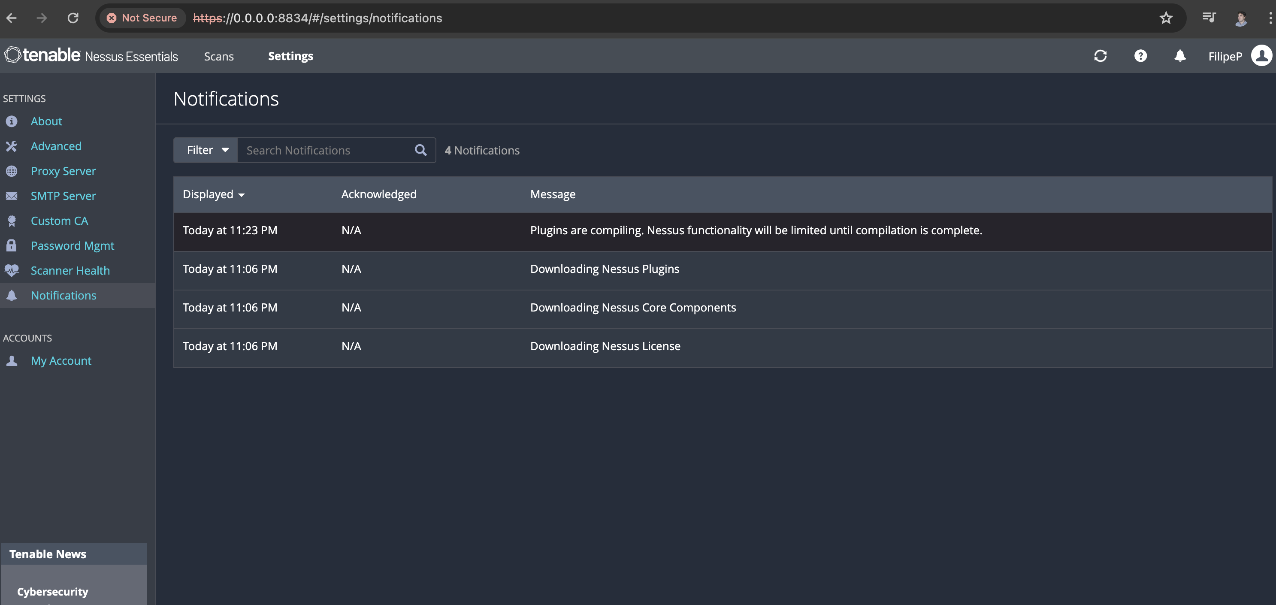The height and width of the screenshot is (605, 1276).
Task: Open the My Account page
Action: pos(61,361)
